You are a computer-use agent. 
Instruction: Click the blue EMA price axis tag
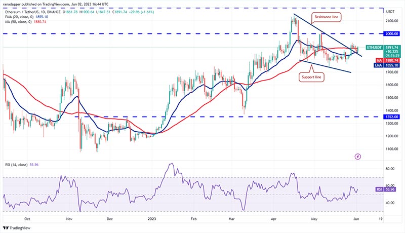[x=376, y=65]
